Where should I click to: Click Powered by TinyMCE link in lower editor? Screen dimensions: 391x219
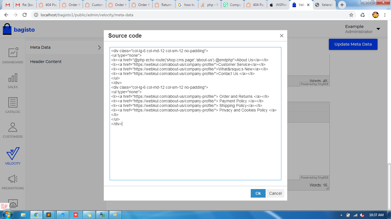[315, 177]
